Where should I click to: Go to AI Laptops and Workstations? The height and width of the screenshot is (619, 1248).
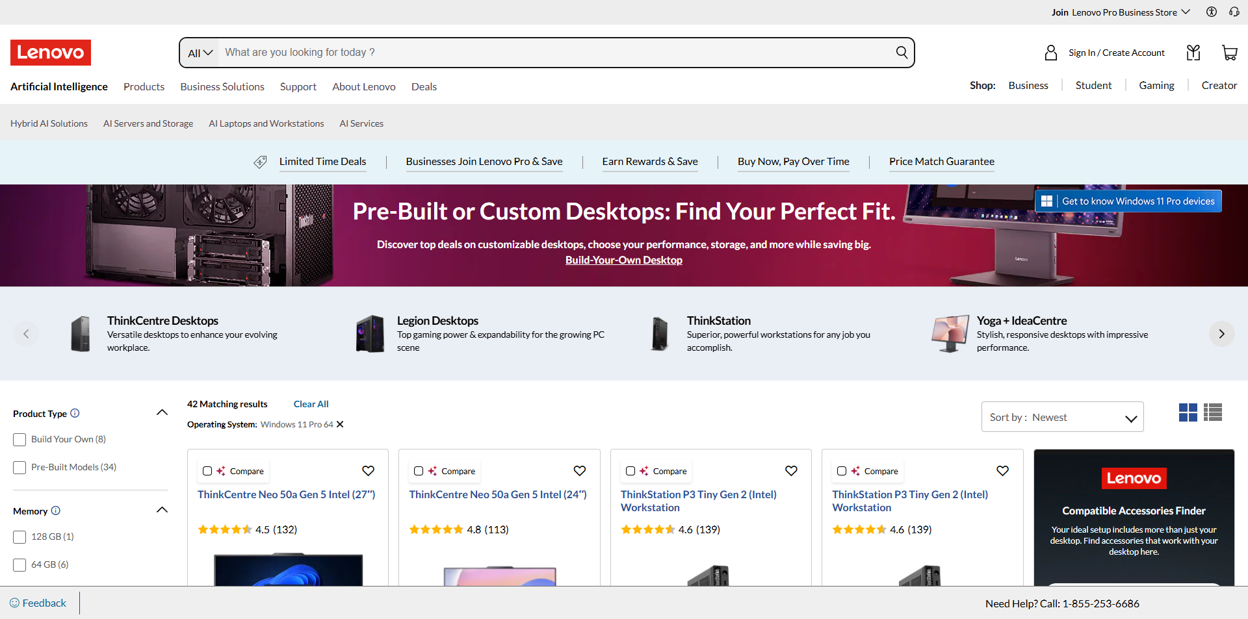click(266, 123)
